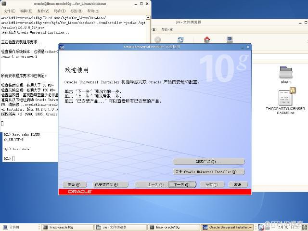Viewport: 308px width, 231px height.
Task: Maximize the terminal window
Action: 141,3
